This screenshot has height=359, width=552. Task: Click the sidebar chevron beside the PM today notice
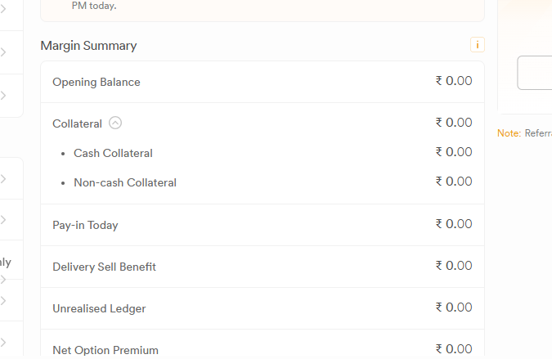[3, 9]
